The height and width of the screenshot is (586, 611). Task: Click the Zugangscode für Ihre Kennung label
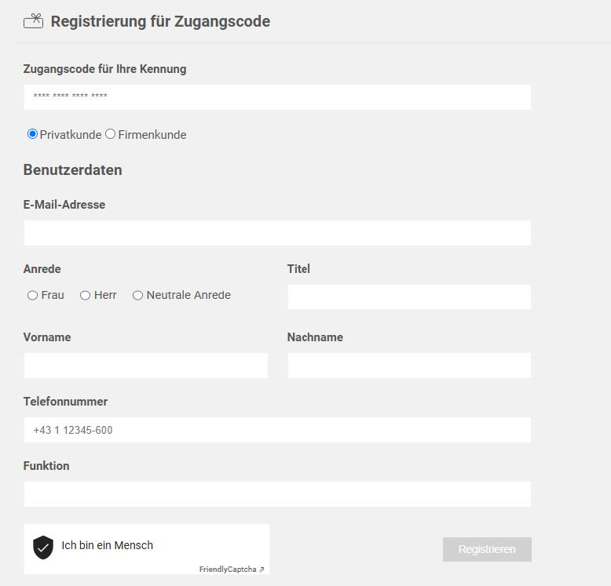click(x=104, y=69)
